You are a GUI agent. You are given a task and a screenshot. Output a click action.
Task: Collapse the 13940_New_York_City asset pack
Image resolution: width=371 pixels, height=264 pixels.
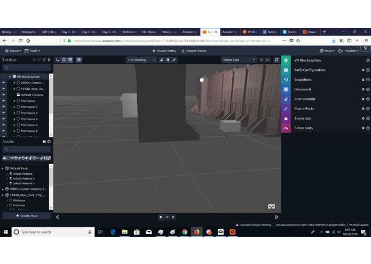(x=3, y=195)
